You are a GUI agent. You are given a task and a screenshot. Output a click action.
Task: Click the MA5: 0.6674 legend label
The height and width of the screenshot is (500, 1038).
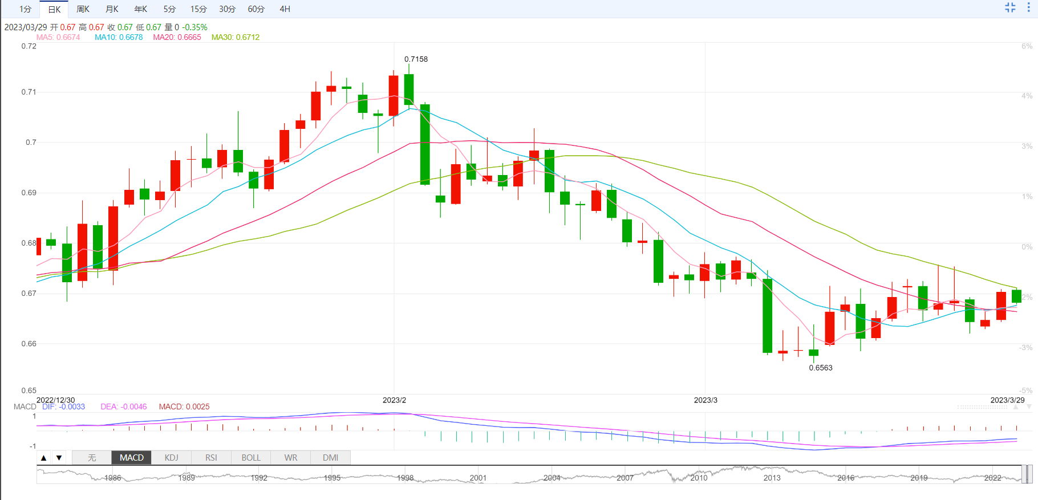click(x=58, y=37)
